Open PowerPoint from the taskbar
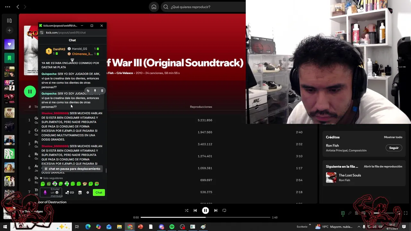The width and height of the screenshot is (411, 231). click(140, 227)
